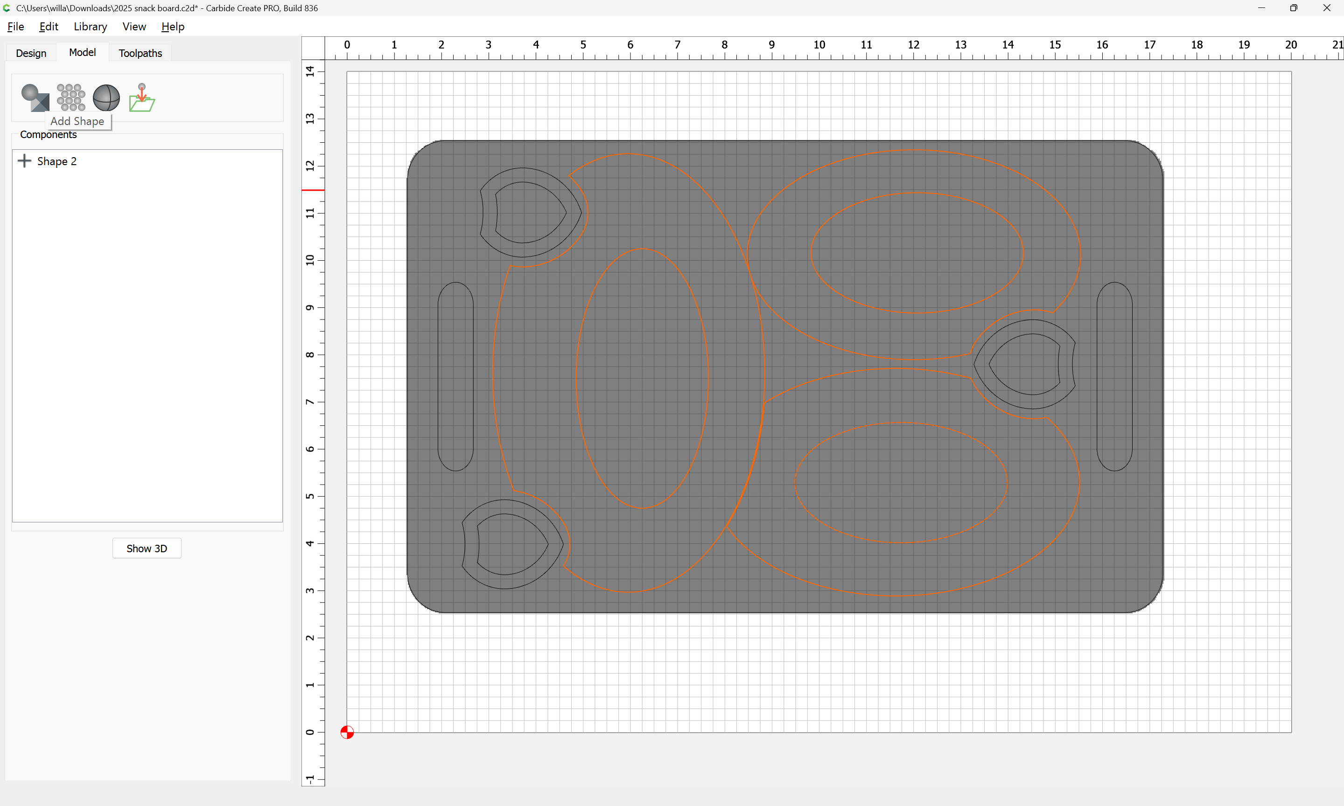Open the File menu
Viewport: 1344px width, 806px height.
coord(15,27)
